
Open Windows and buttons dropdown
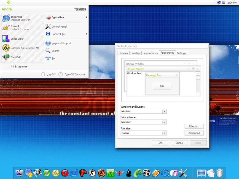164,112
